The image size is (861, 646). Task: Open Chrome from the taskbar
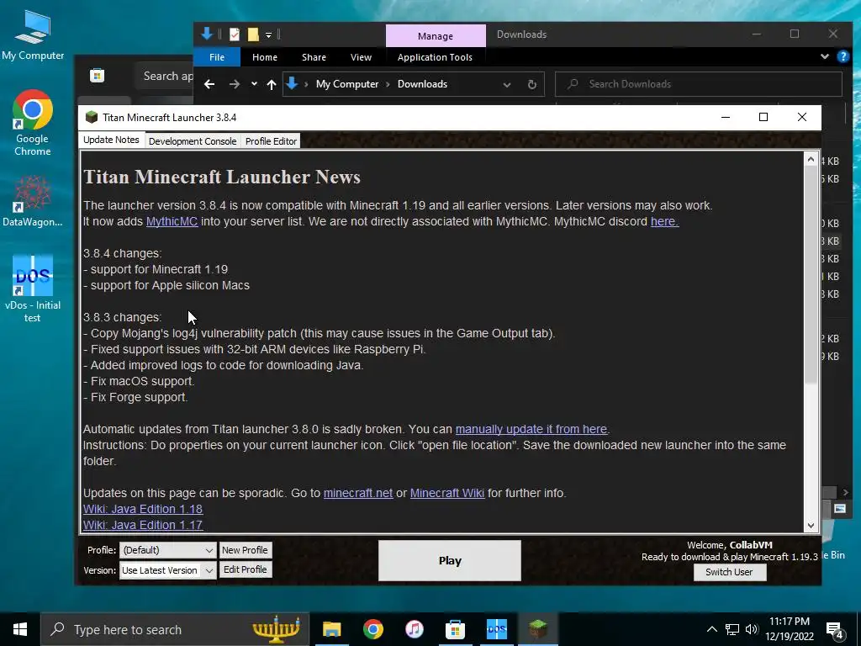[372, 629]
